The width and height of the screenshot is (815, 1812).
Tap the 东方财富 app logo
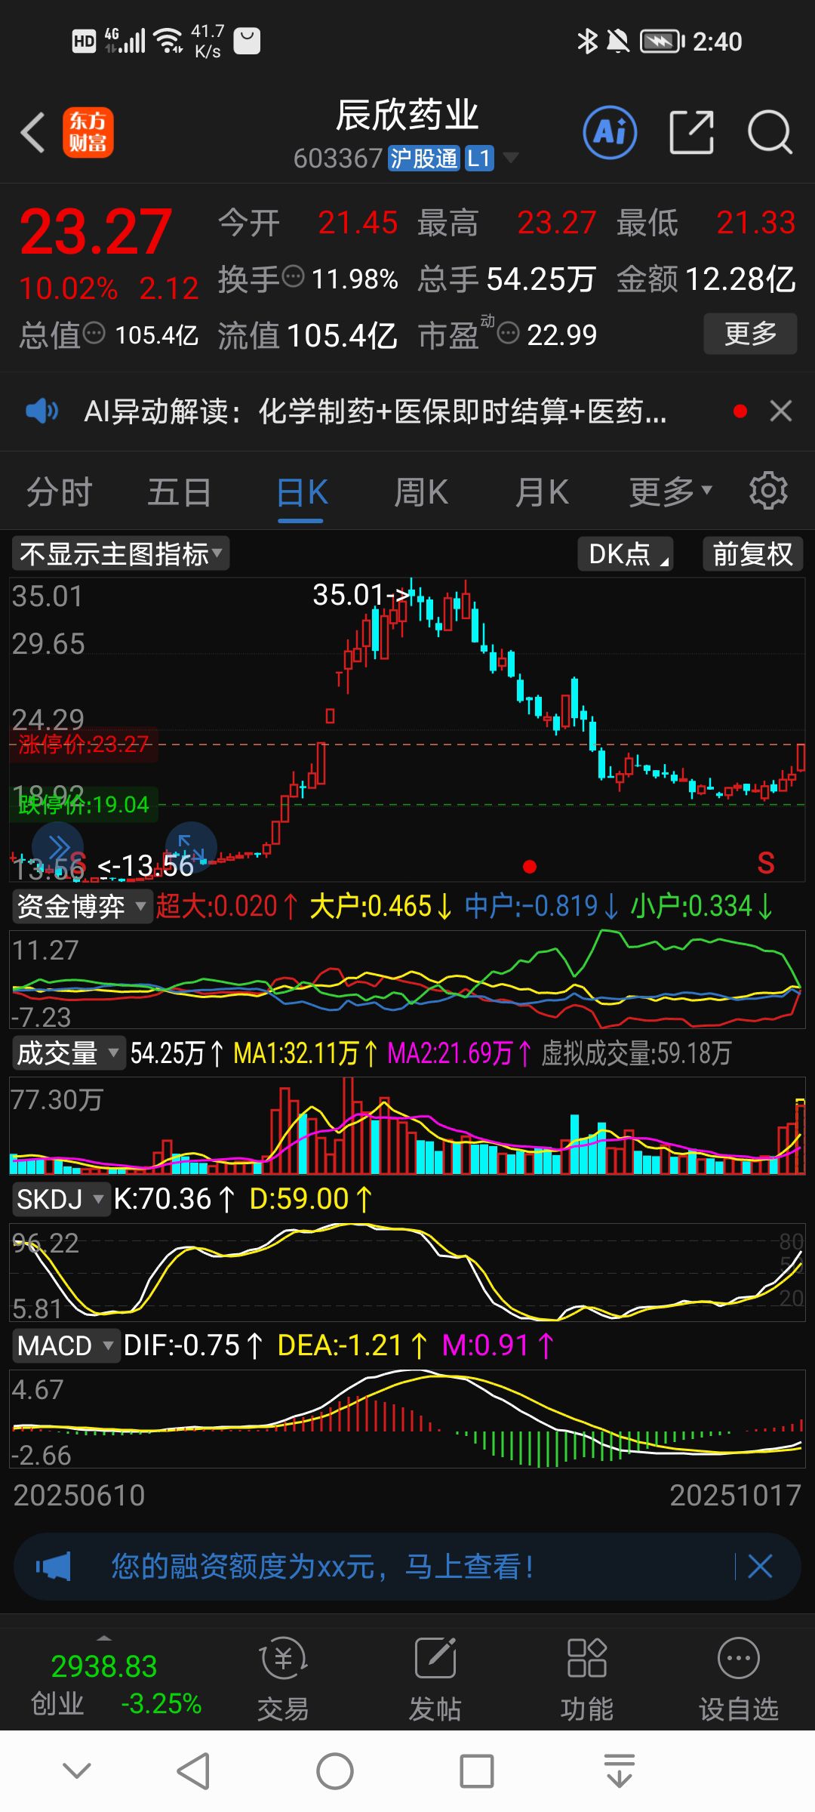click(88, 132)
